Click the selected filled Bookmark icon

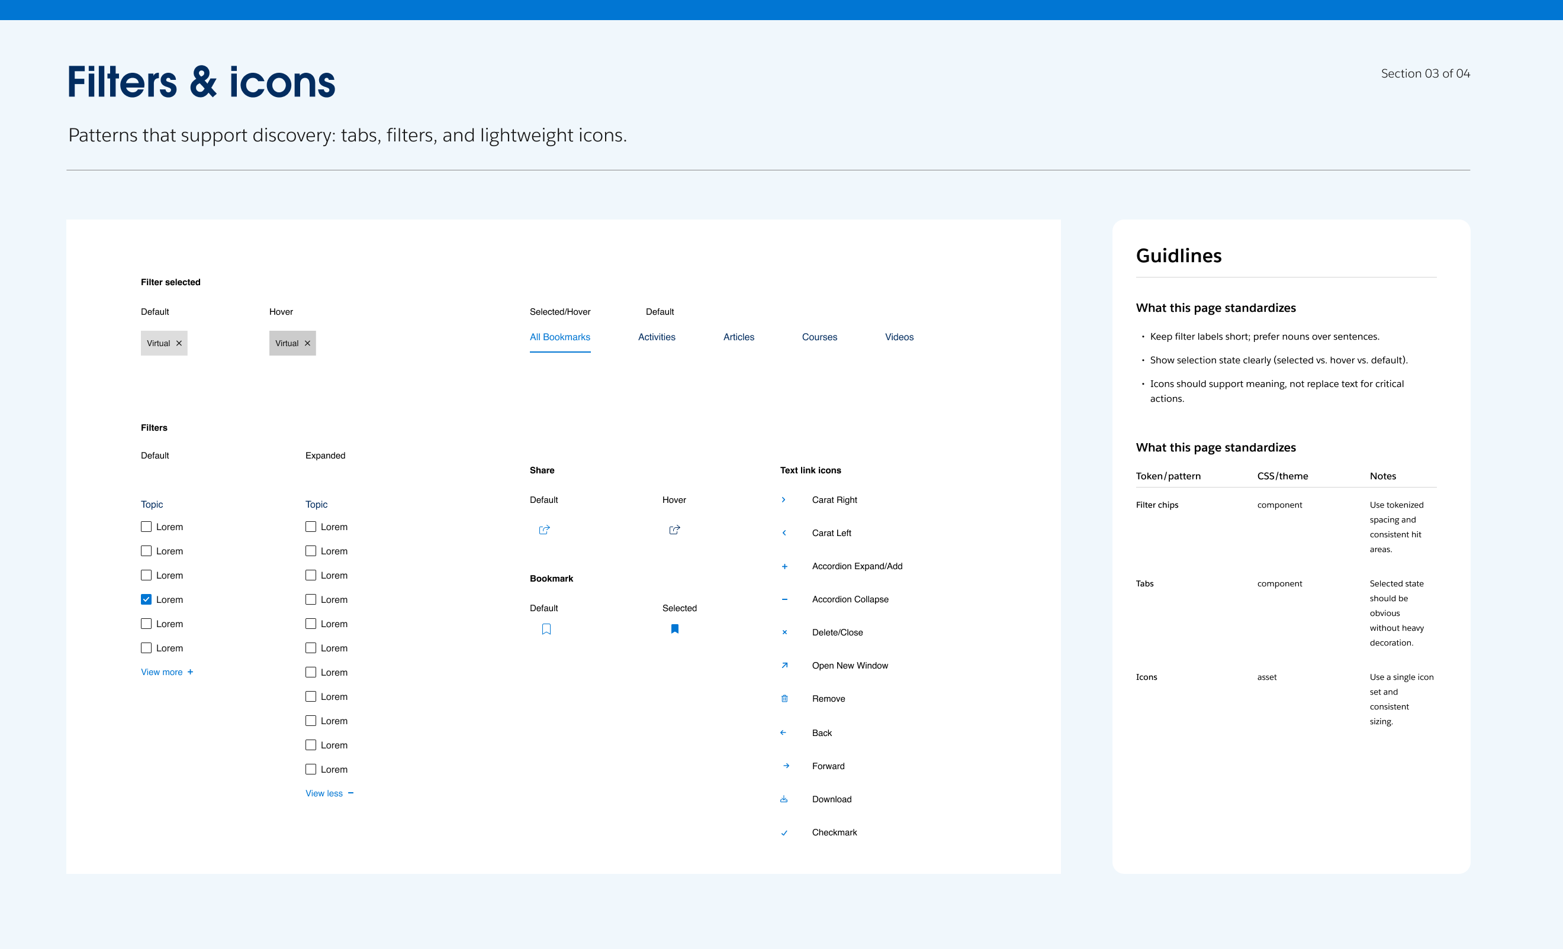(x=674, y=629)
